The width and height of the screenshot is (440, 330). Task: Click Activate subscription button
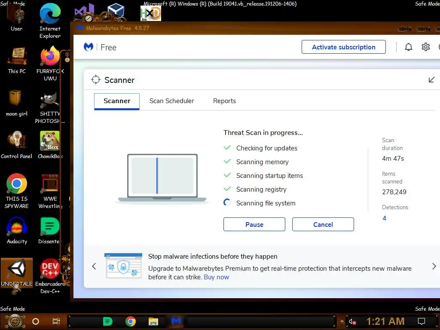344,47
